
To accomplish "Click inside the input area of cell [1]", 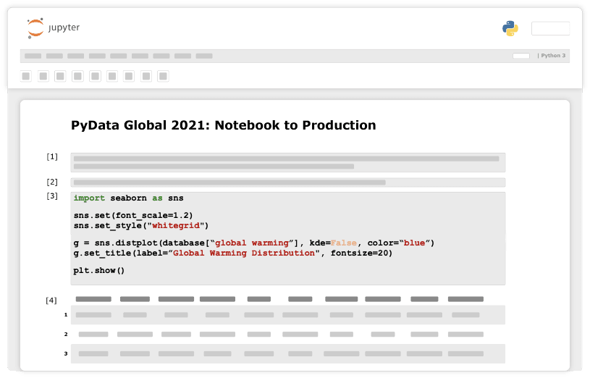I will 288,163.
